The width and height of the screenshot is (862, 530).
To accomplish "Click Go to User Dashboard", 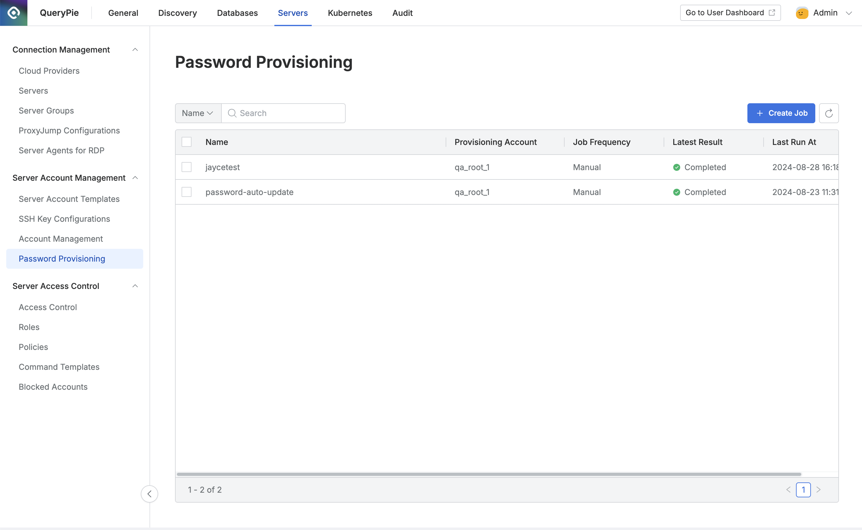I will coord(730,13).
